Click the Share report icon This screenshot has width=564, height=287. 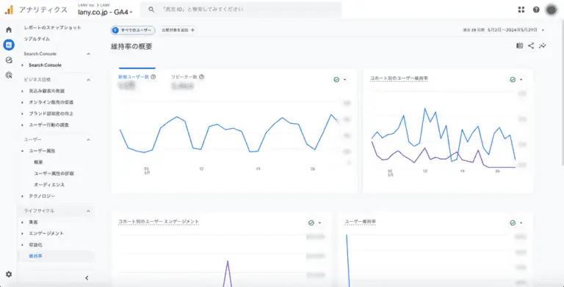tap(531, 45)
